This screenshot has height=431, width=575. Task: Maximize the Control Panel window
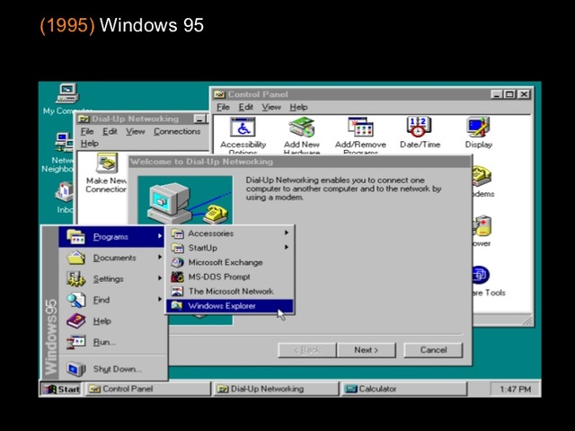pos(509,94)
